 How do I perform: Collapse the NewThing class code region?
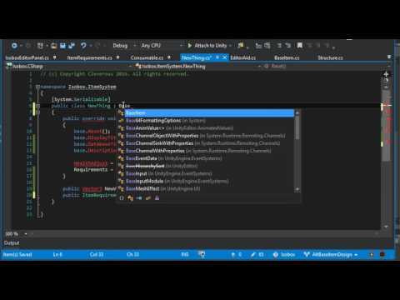point(37,106)
